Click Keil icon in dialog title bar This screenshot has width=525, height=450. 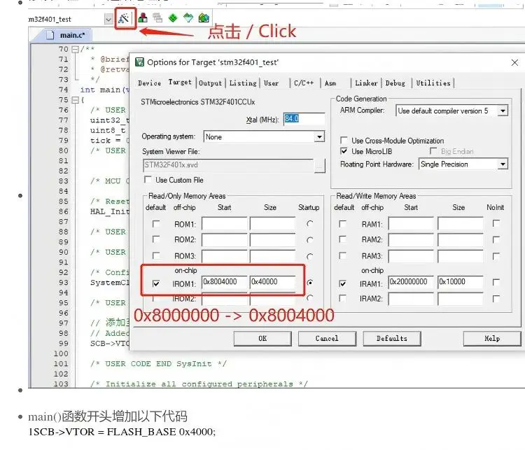point(139,62)
